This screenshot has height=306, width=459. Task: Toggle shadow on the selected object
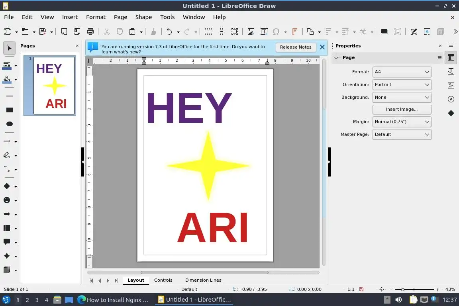[x=384, y=32]
